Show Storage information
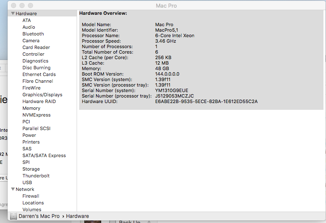This screenshot has height=223, width=326. (31, 169)
